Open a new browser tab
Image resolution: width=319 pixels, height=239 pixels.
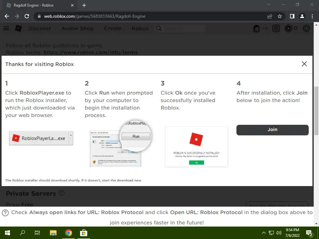[x=84, y=5]
